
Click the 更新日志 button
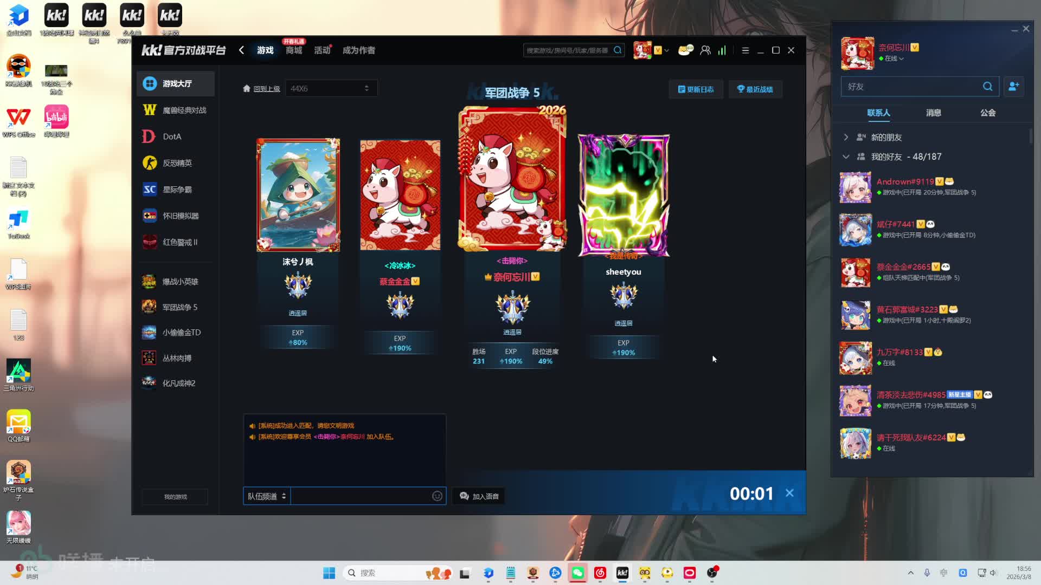[x=696, y=89]
